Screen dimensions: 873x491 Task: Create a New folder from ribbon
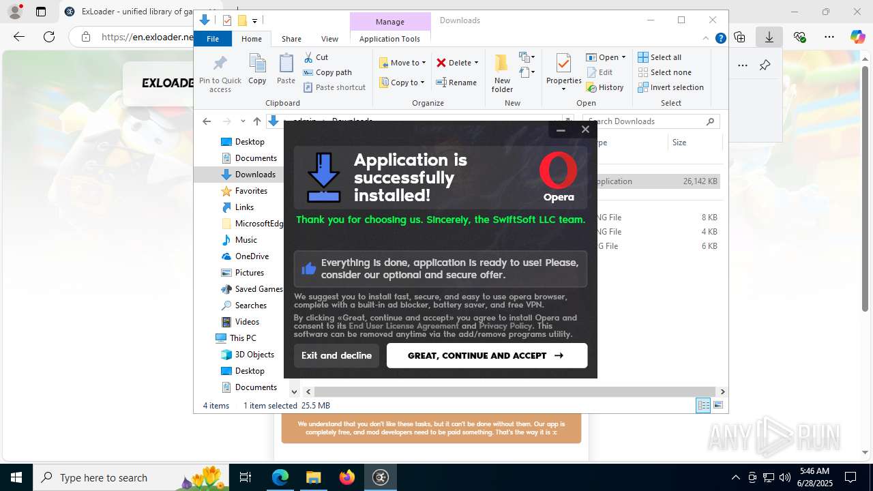pyautogui.click(x=502, y=73)
